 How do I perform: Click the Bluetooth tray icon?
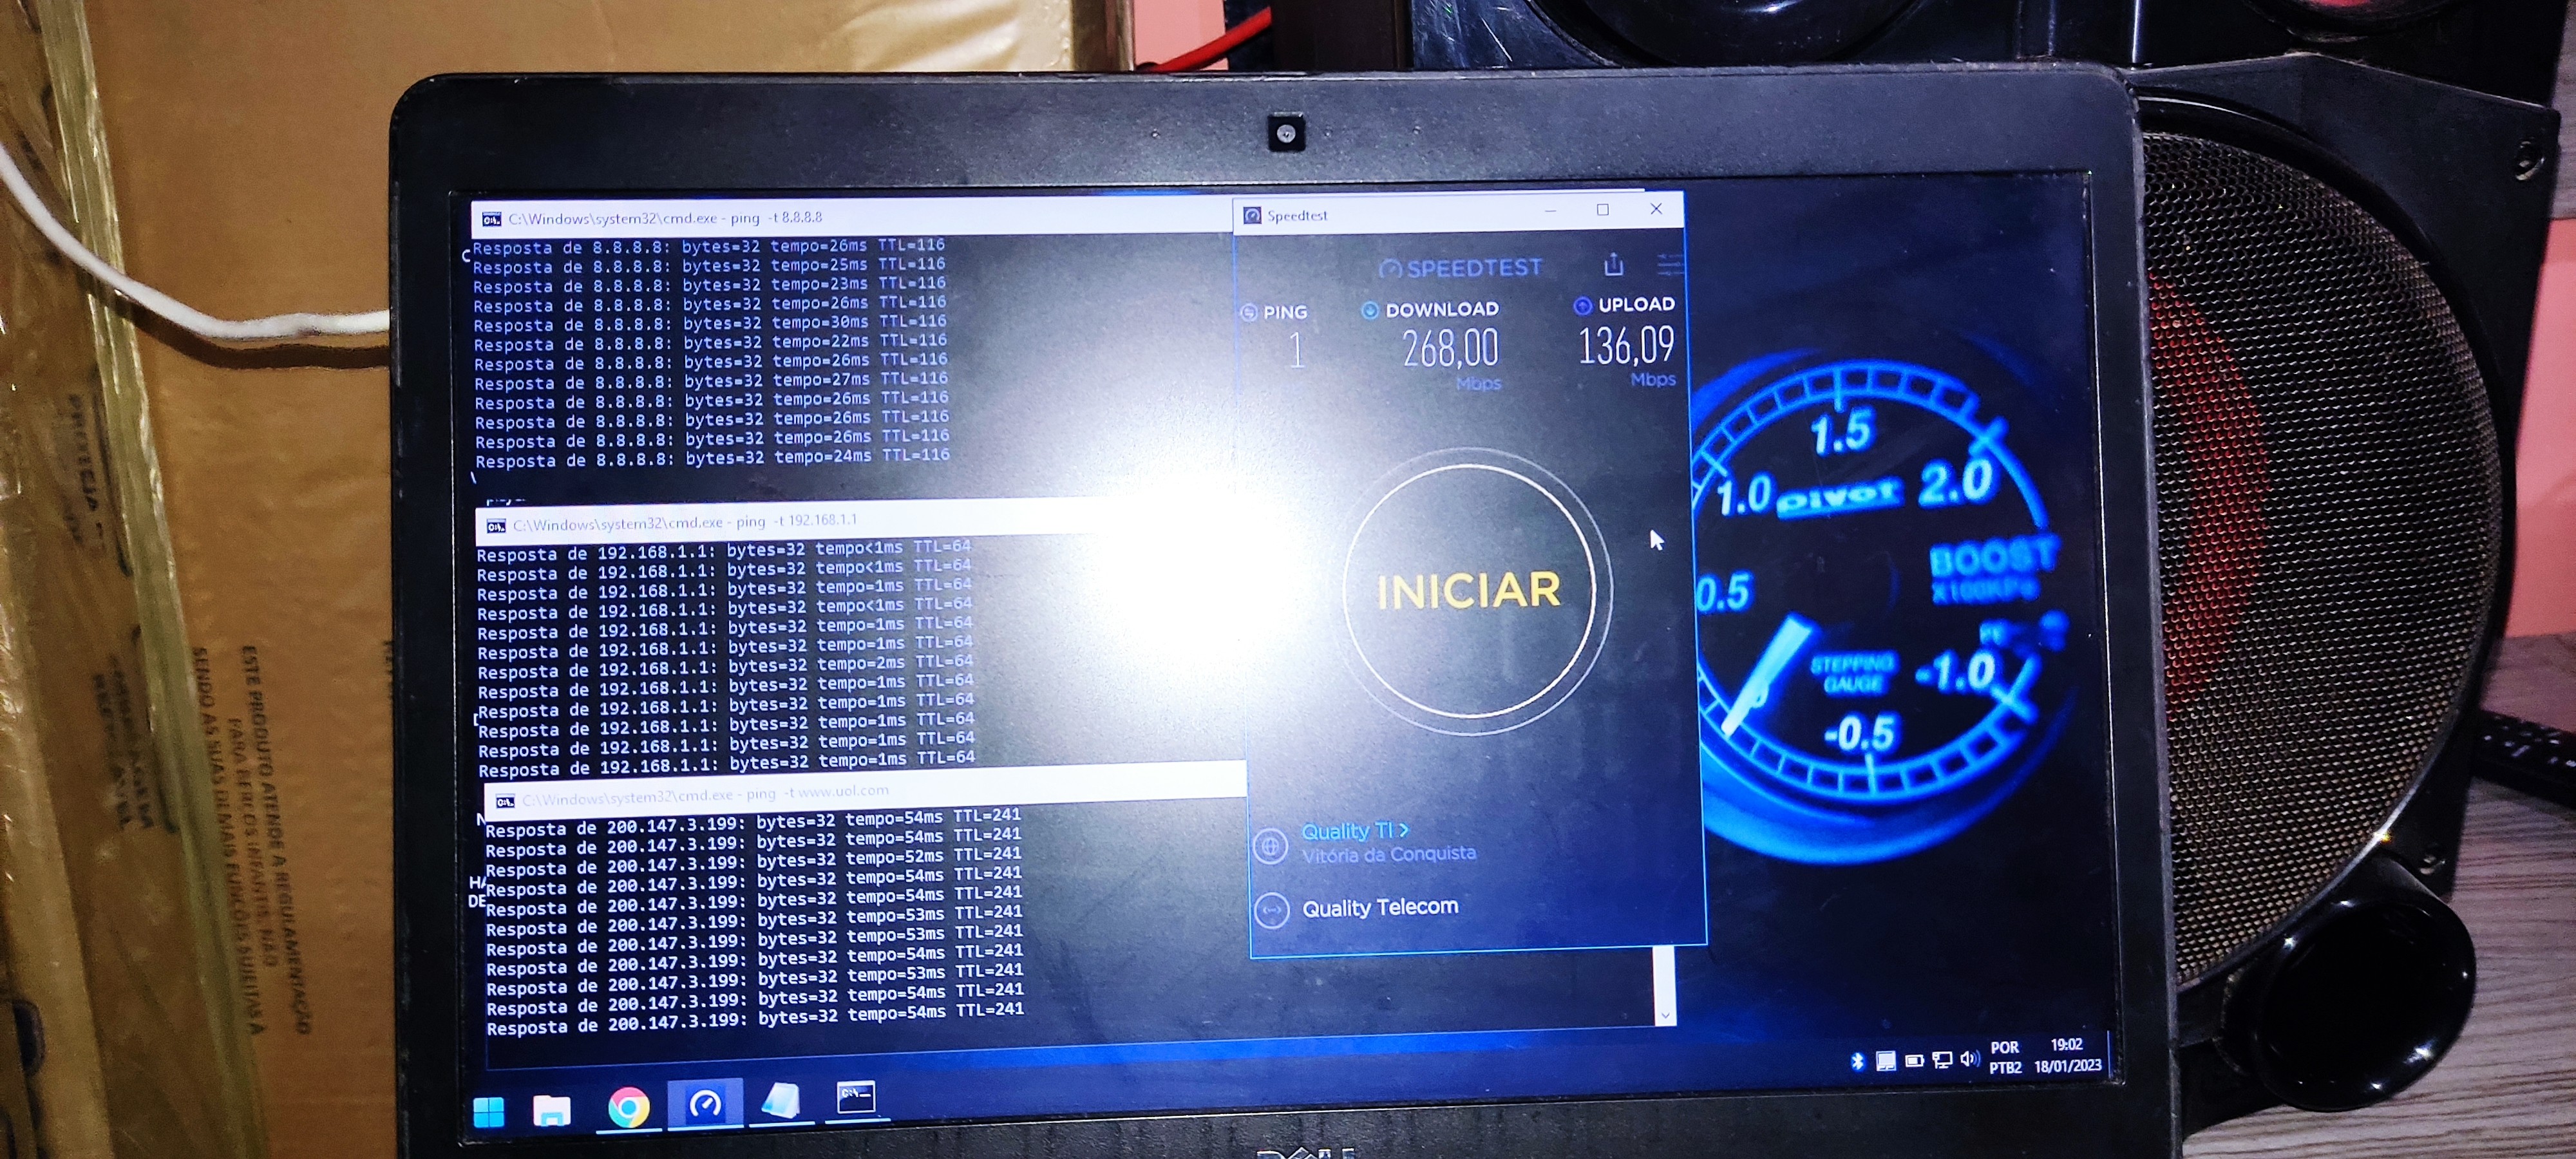coord(1857,1061)
